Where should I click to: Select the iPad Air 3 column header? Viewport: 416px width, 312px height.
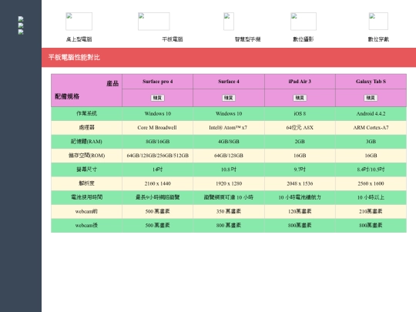click(x=300, y=82)
